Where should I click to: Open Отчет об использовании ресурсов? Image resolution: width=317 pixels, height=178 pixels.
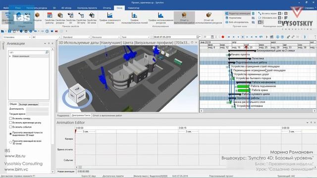[x=209, y=18]
